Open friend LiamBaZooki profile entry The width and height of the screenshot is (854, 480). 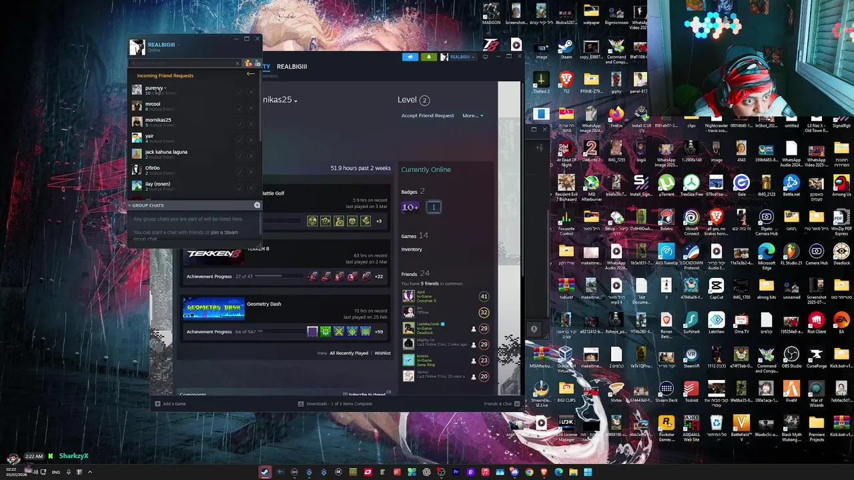[x=447, y=328]
